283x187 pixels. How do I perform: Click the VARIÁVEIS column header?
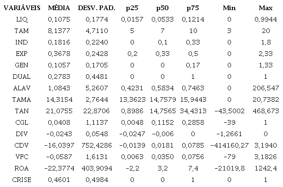(22, 9)
